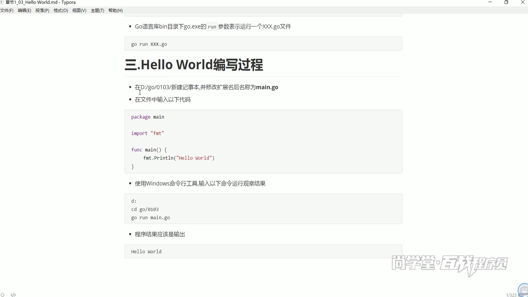This screenshot has width=528, height=297.
Task: Open the 段落(P) menu
Action: click(42, 10)
